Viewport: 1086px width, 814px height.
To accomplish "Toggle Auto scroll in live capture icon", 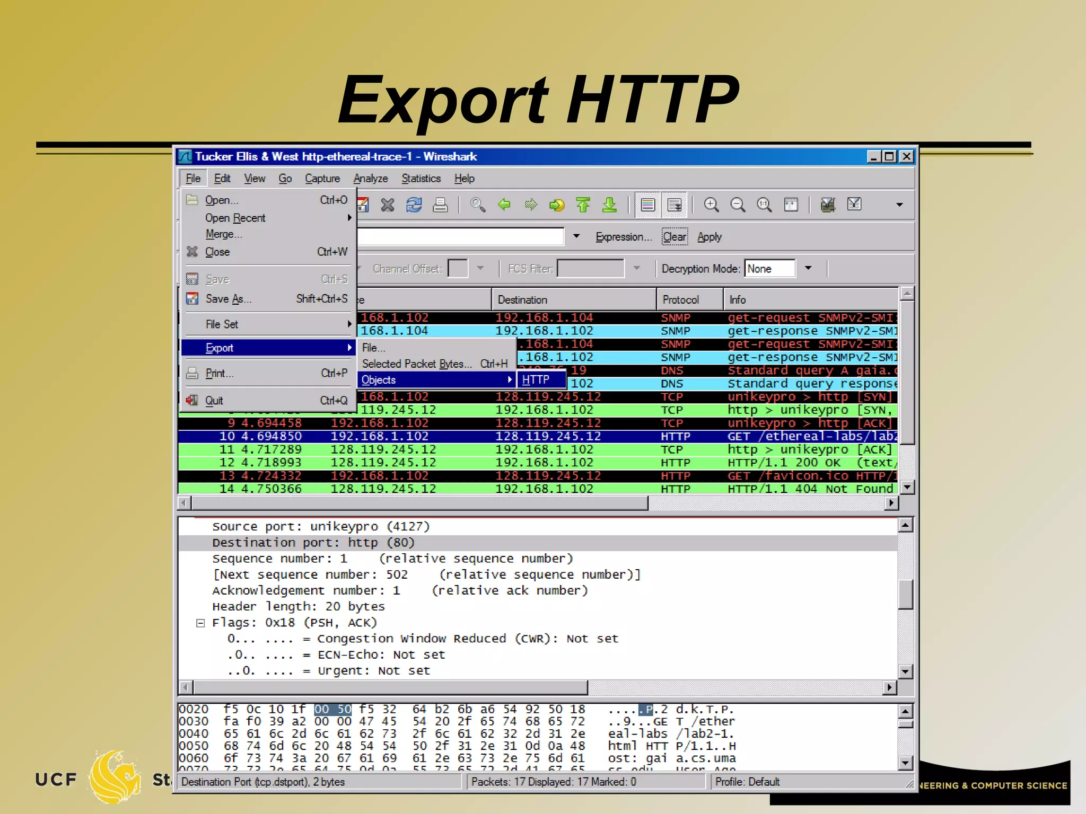I will pos(675,205).
